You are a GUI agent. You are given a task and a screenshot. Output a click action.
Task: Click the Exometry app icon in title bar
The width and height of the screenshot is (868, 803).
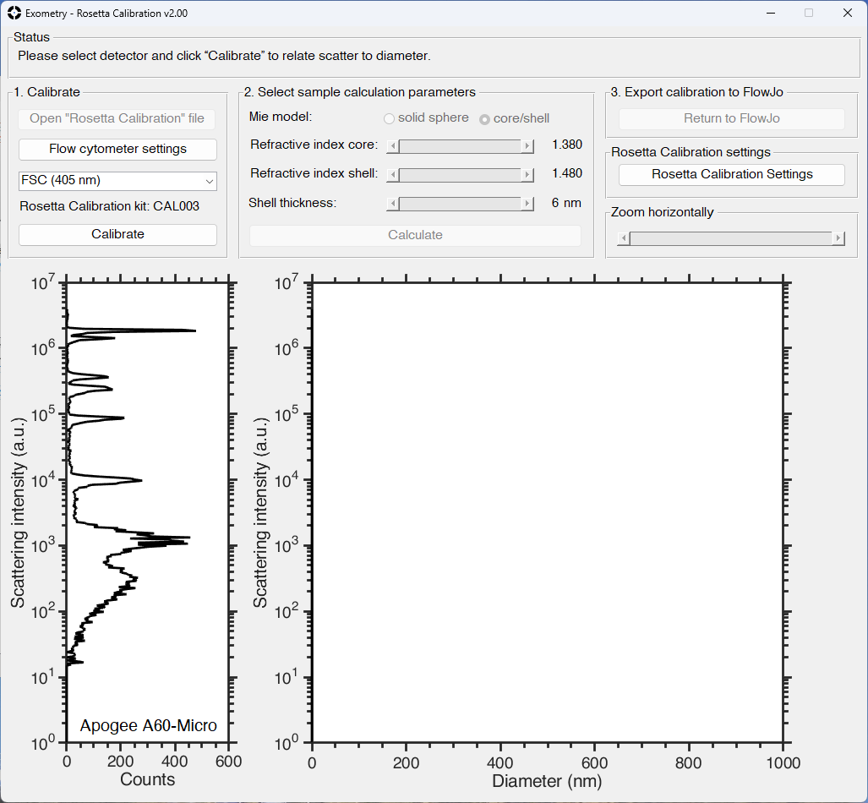coord(14,13)
